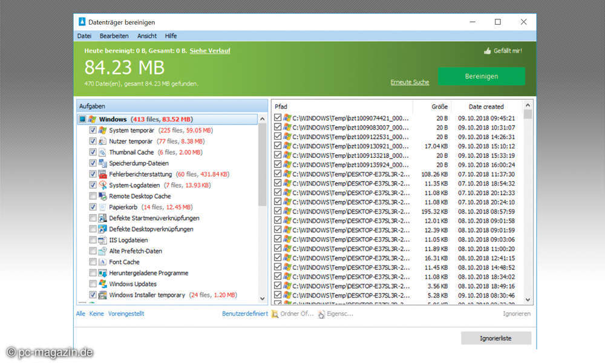Click the Thumbnail Cache icon
Image resolution: width=605 pixels, height=363 pixels.
point(102,152)
